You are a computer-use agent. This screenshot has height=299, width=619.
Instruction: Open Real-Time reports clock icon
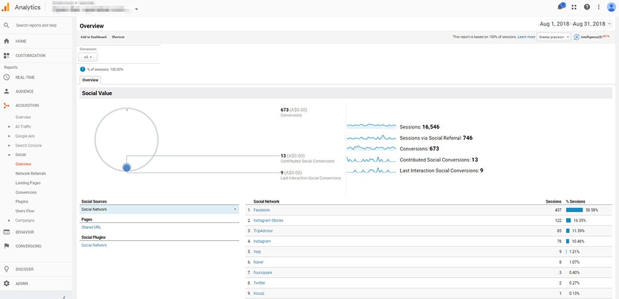pyautogui.click(x=7, y=77)
